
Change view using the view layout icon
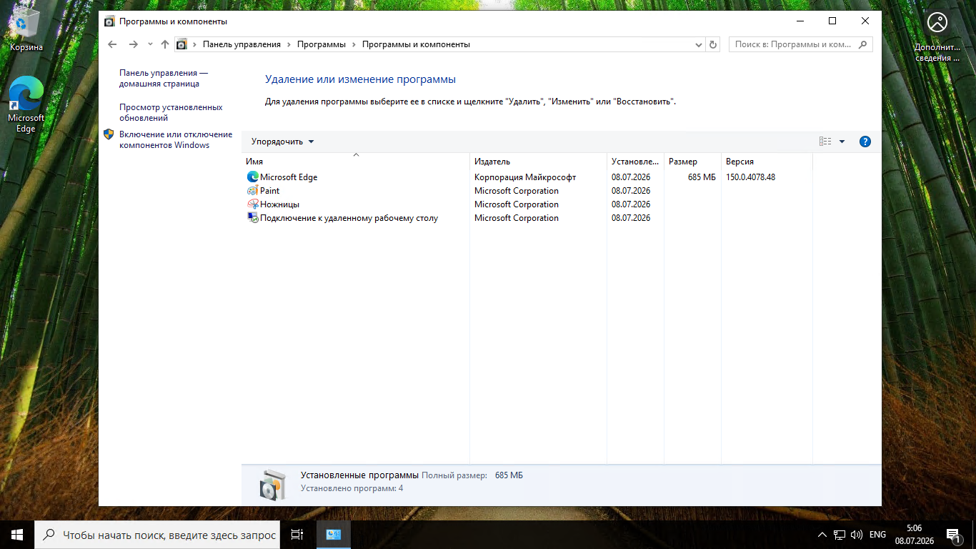(x=825, y=142)
